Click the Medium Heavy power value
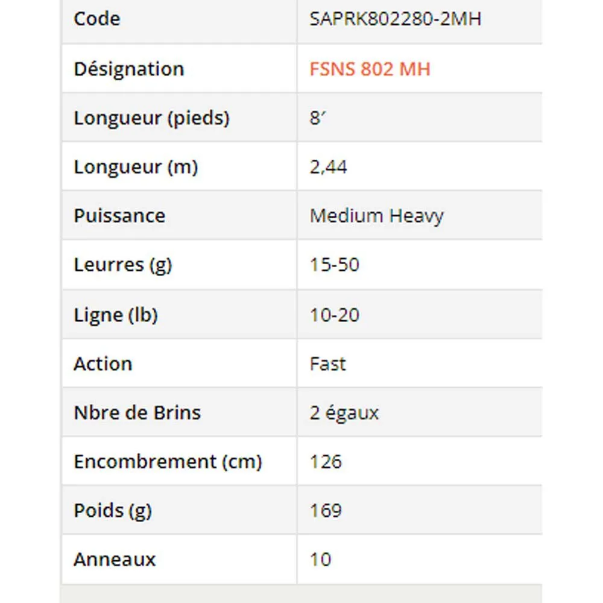Screen dimensions: 603x603 click(x=376, y=215)
